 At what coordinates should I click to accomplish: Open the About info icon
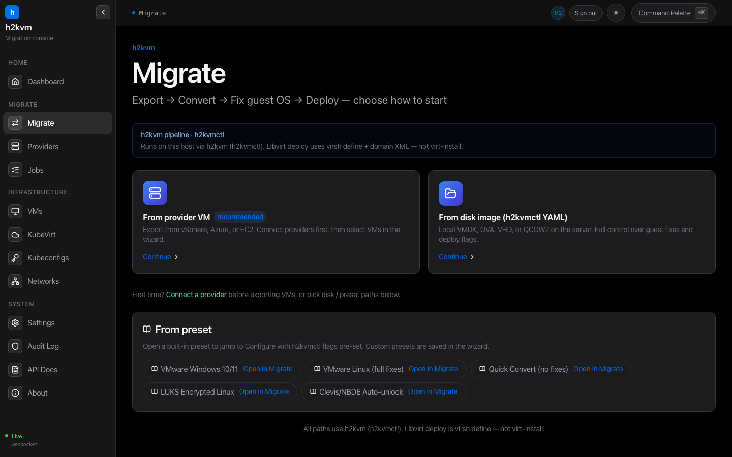[x=15, y=393]
